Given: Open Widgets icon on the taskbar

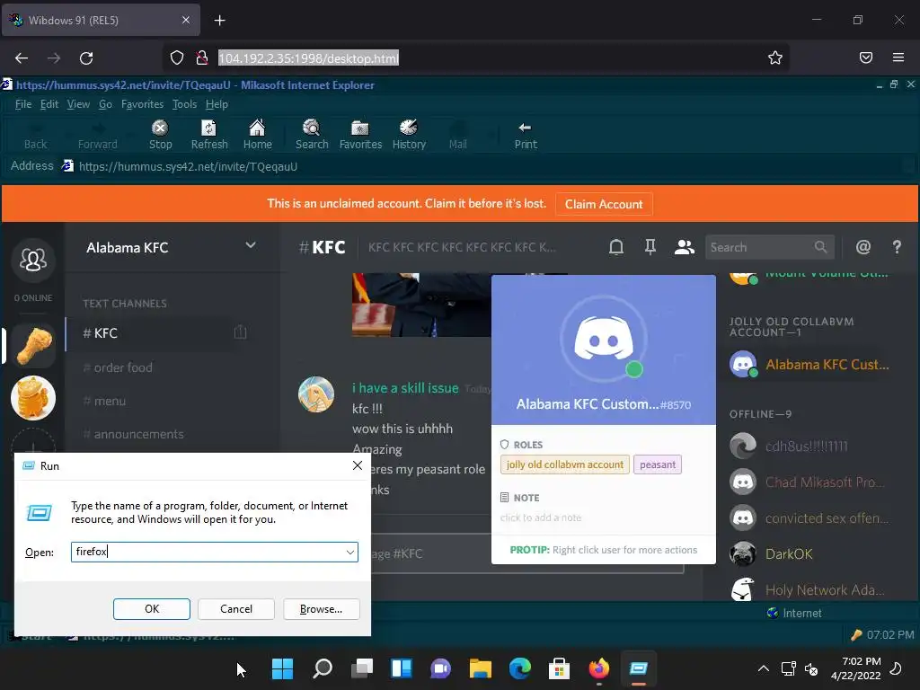Looking at the screenshot, I should 402,668.
